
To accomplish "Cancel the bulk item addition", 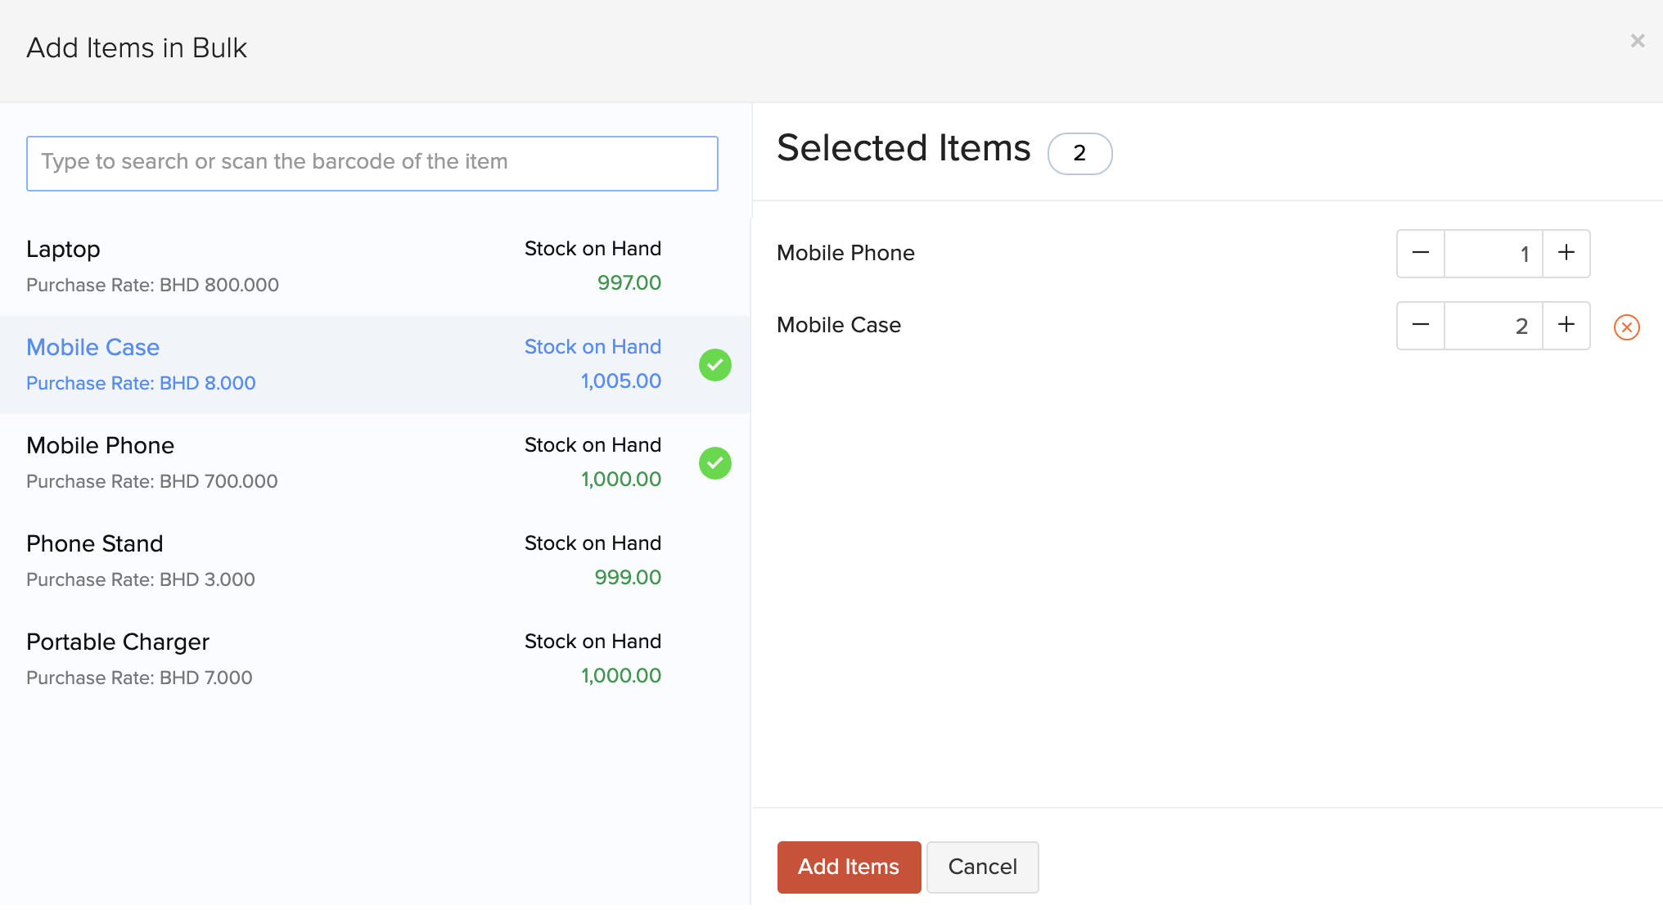I will [x=982, y=867].
